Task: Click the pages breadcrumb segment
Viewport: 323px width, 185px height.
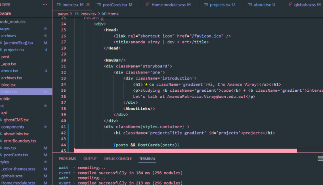Action: click(63, 14)
